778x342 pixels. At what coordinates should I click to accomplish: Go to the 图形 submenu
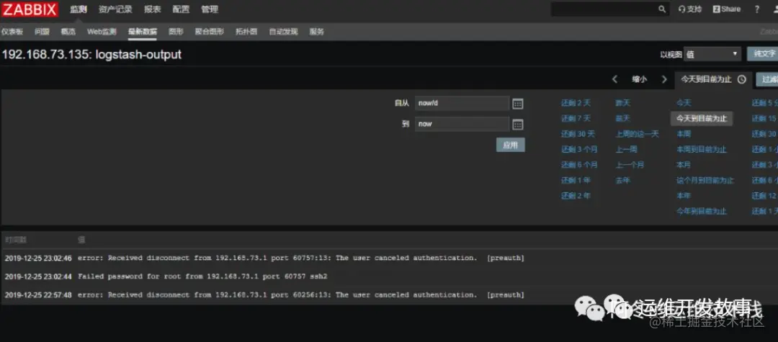(x=176, y=32)
